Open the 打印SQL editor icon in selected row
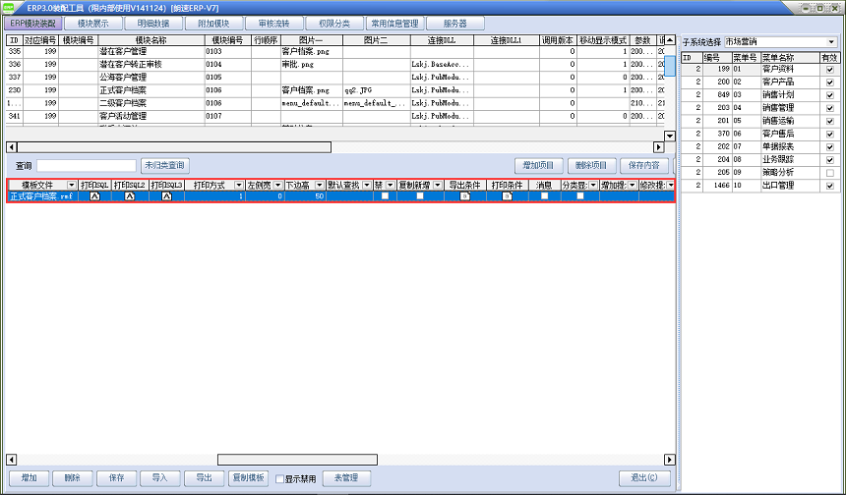This screenshot has height=495, width=846. tap(94, 196)
